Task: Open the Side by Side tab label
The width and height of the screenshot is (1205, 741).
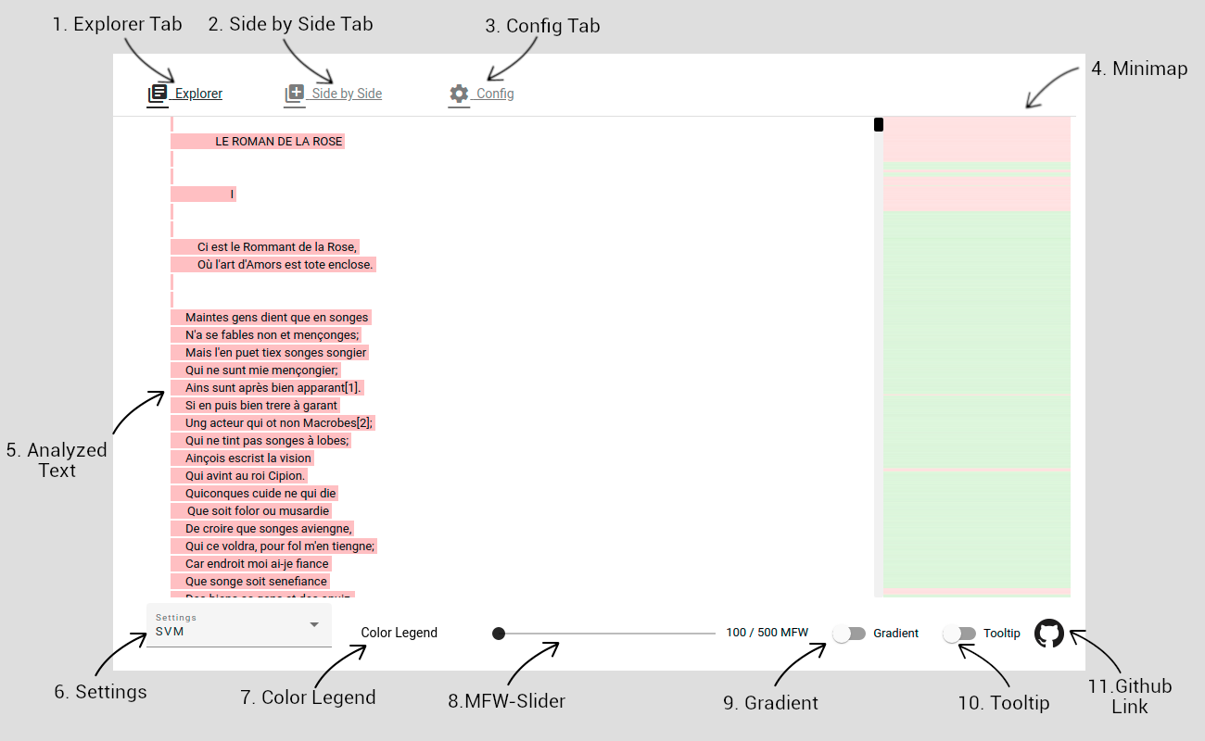Action: [x=348, y=94]
